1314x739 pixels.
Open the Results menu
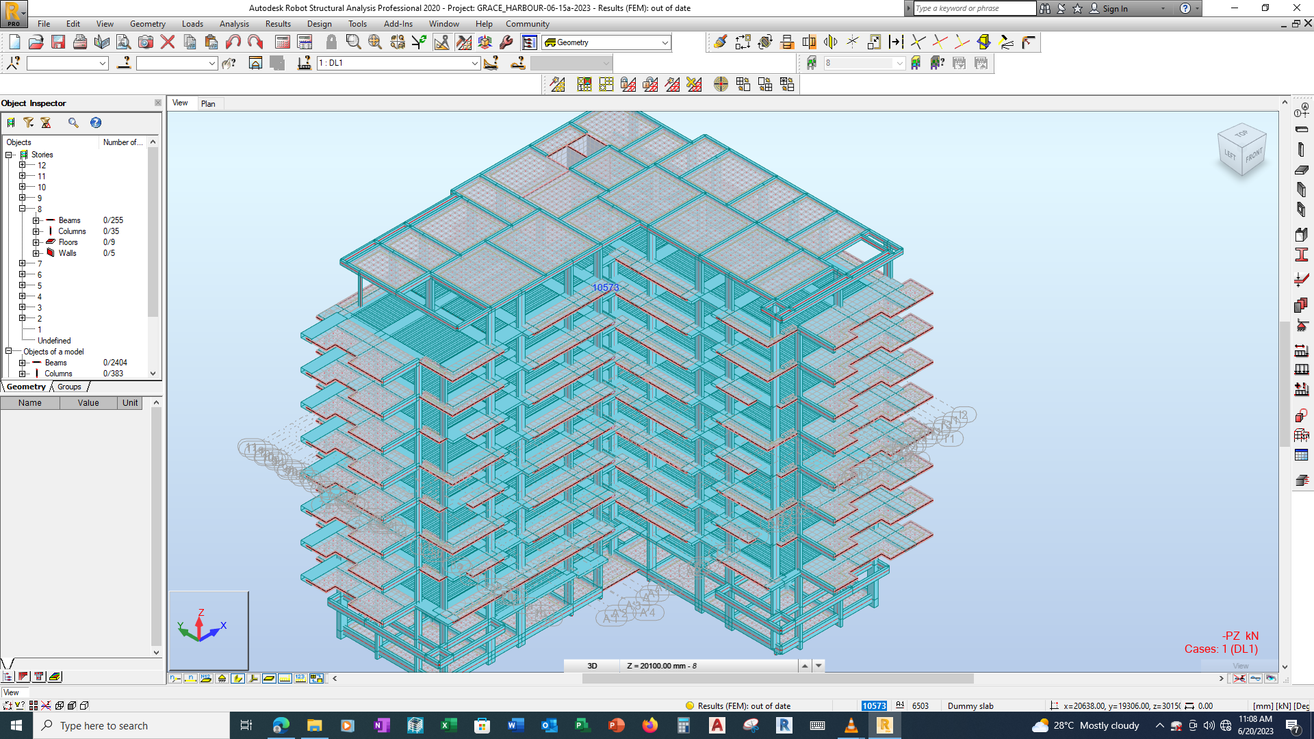click(x=278, y=24)
